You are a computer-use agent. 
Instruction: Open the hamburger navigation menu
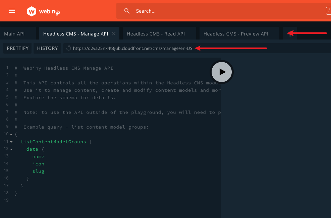coord(12,11)
